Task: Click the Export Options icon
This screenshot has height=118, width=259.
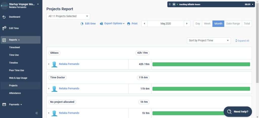Action: pyautogui.click(x=101, y=24)
